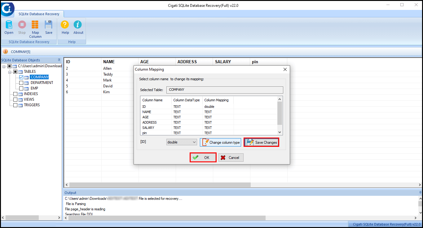Click the Kim cell in NAME column

click(120, 92)
